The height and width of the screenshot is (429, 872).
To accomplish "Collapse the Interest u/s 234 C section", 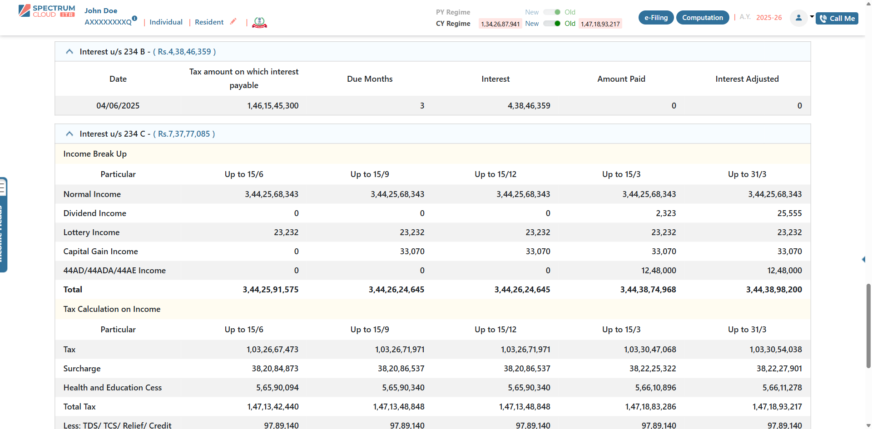I will click(69, 133).
